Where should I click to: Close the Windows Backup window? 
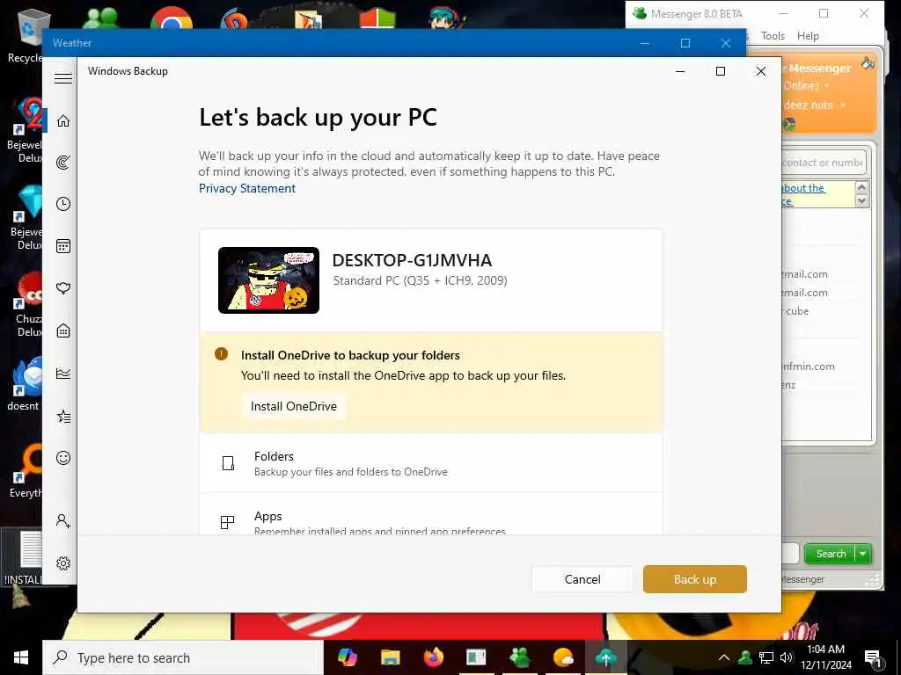click(761, 71)
